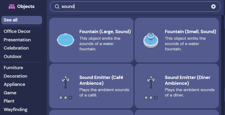Clear the search text with X icon

point(213,6)
